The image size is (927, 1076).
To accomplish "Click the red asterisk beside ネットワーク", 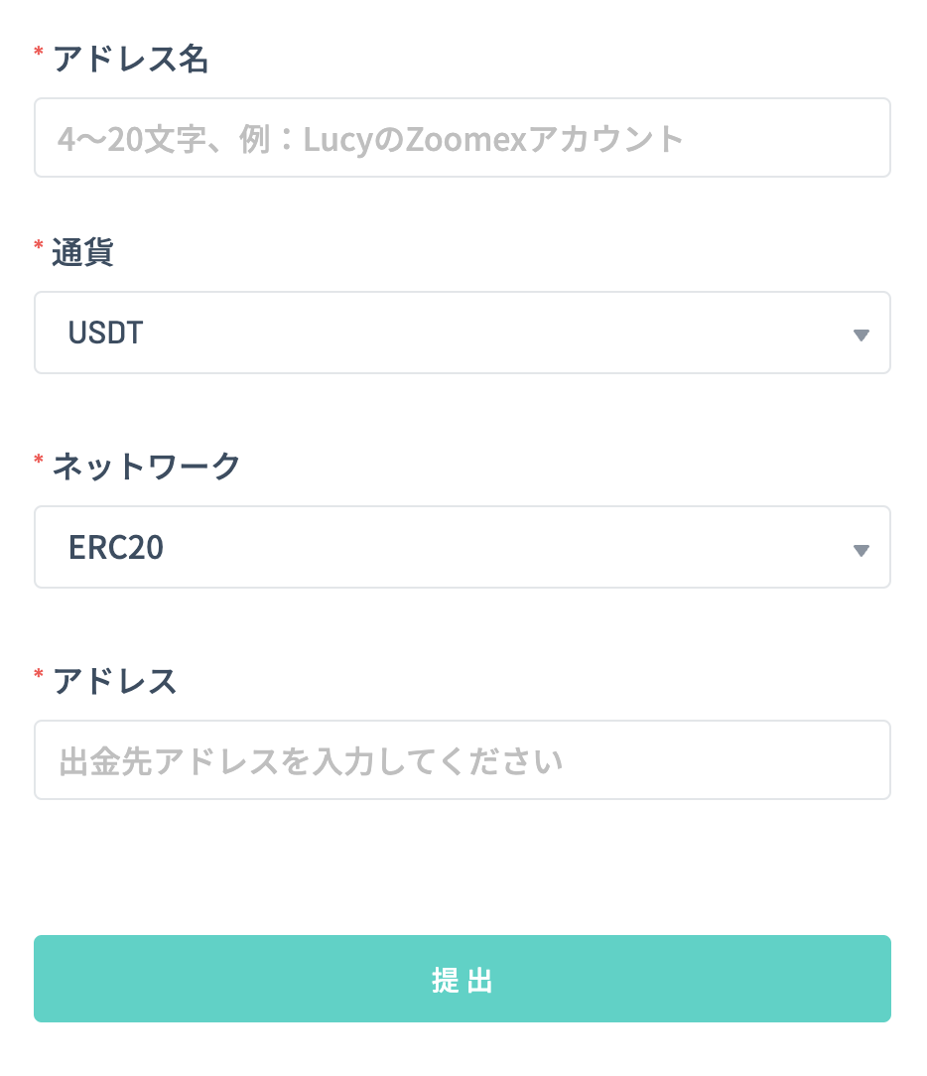I will [39, 460].
